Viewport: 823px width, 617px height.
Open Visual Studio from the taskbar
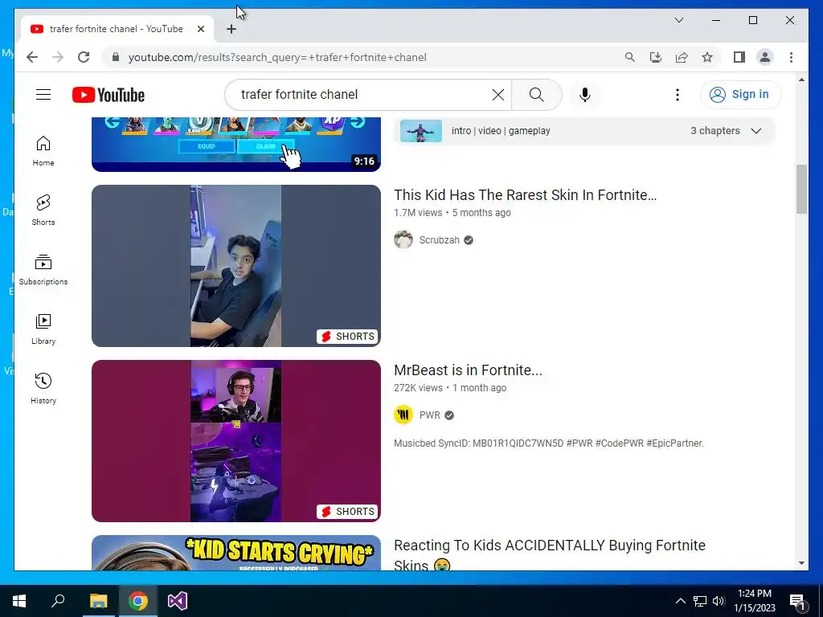tap(178, 601)
